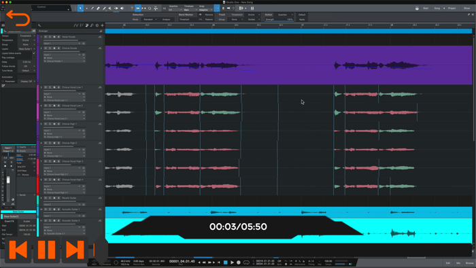Viewport: 476px width, 268px height.
Task: Adjust the Strength slider in Action section
Action: pos(279,20)
